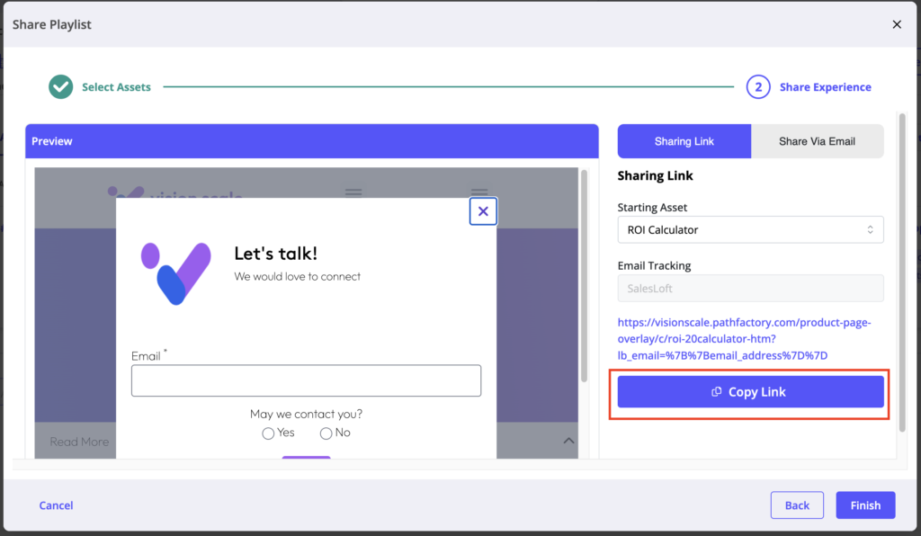
Task: Open right hamburger menu in preview
Action: pos(479,192)
